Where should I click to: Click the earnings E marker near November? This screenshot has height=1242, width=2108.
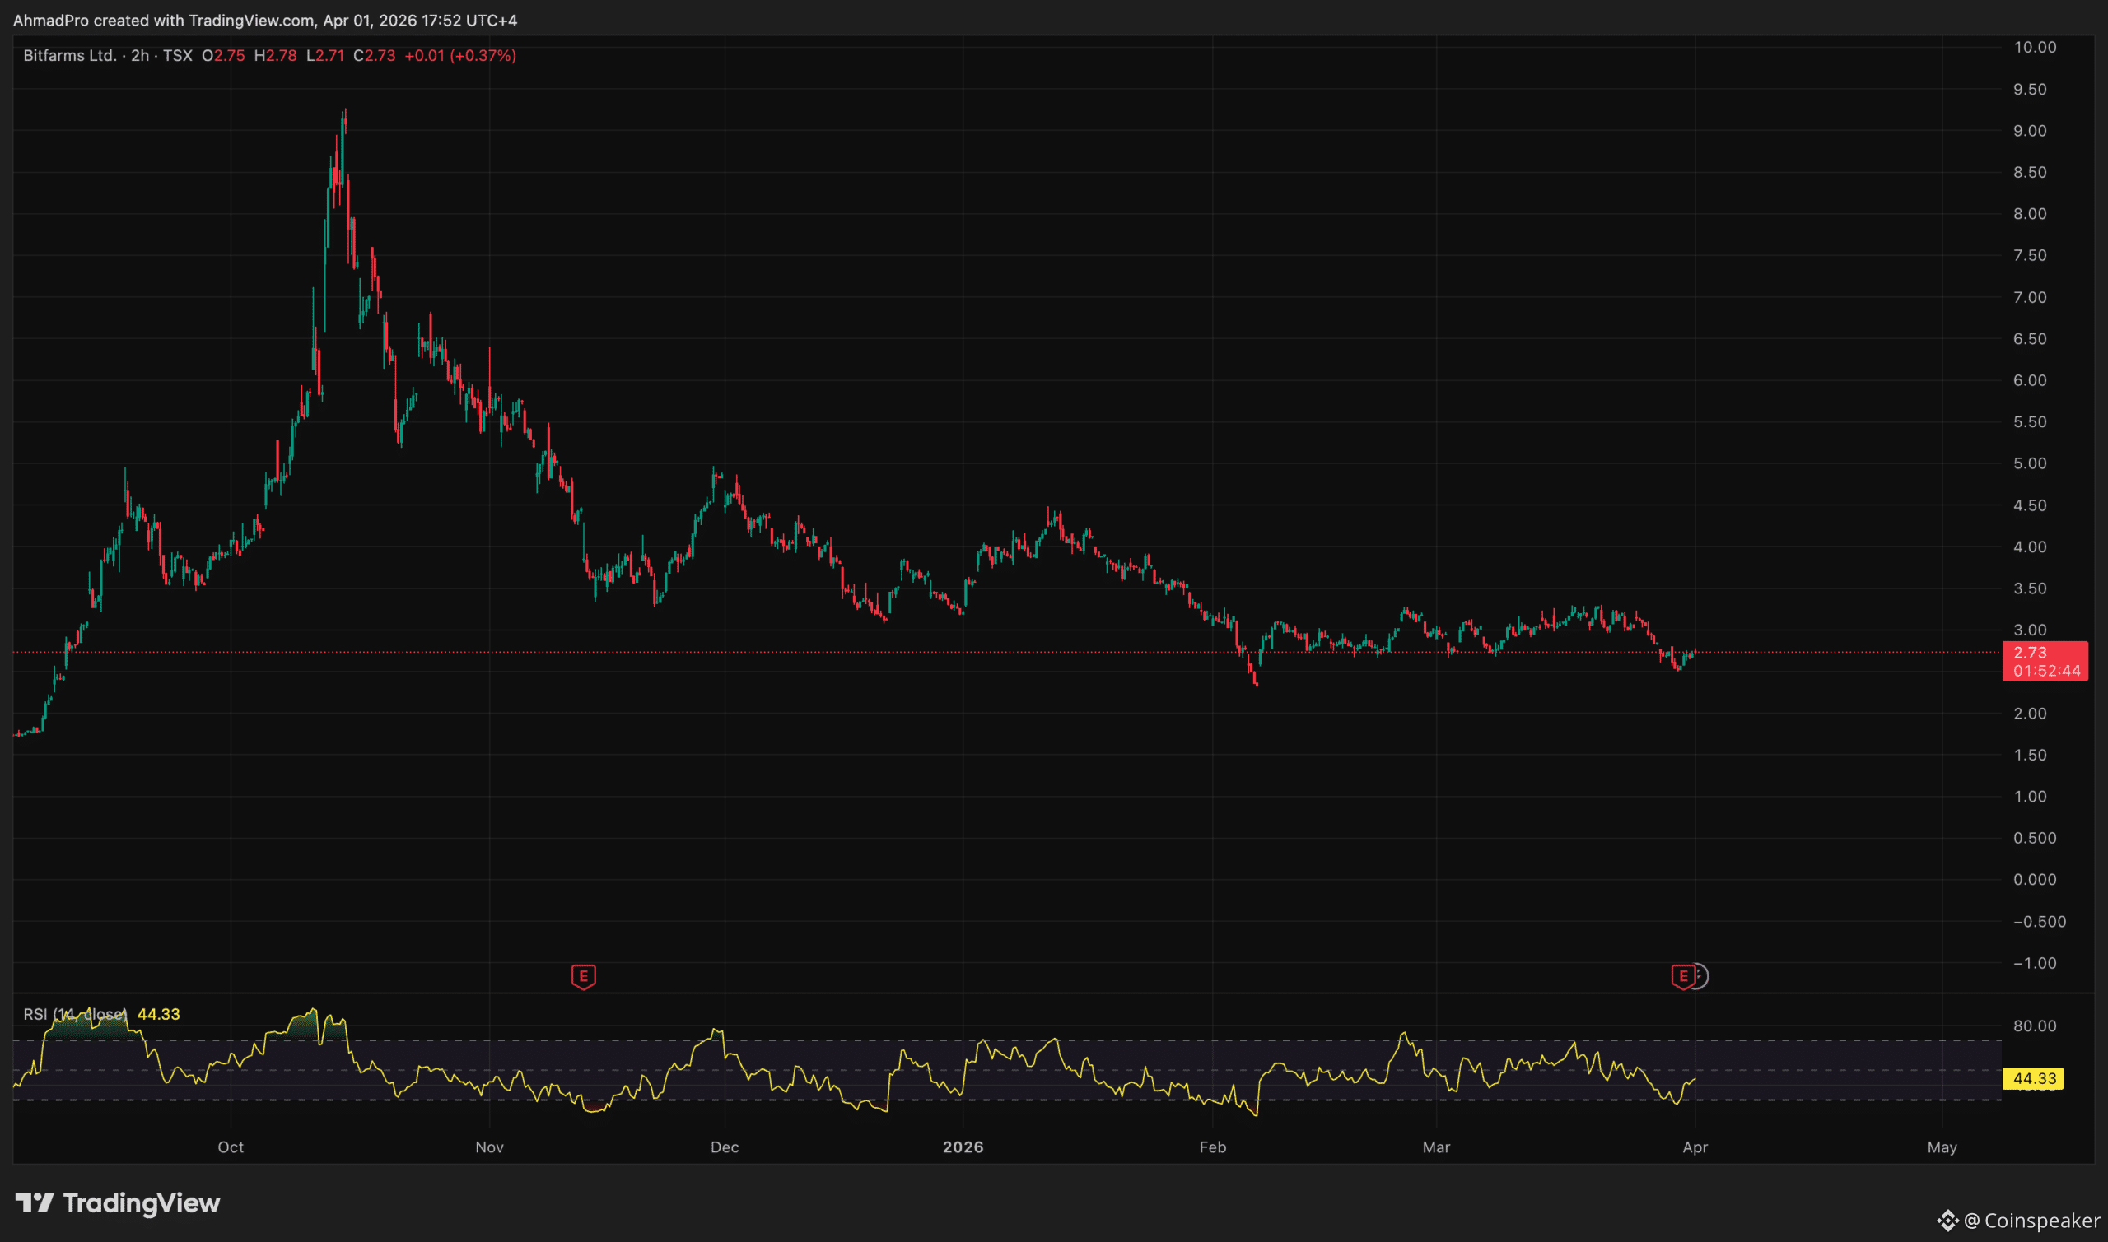click(x=583, y=976)
